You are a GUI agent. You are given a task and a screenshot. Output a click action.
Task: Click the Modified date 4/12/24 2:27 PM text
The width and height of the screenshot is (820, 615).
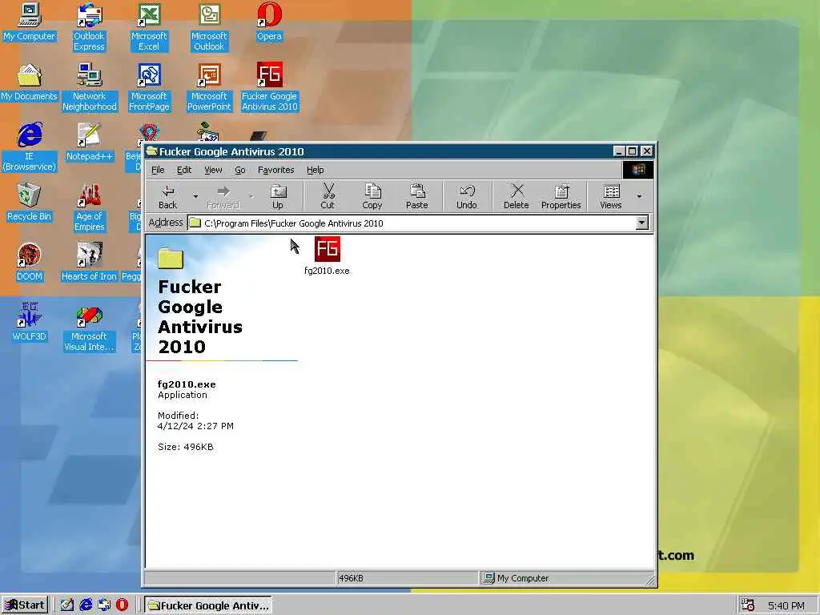(195, 426)
